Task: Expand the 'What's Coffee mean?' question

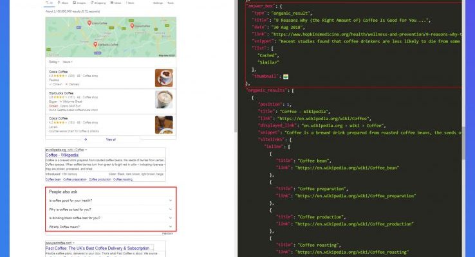Action: (x=109, y=227)
